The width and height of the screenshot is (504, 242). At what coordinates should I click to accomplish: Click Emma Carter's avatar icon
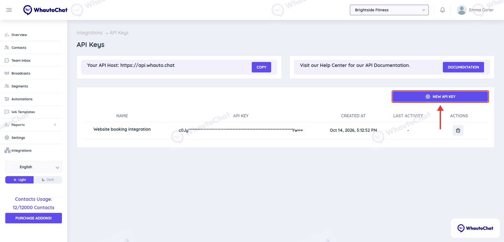461,10
